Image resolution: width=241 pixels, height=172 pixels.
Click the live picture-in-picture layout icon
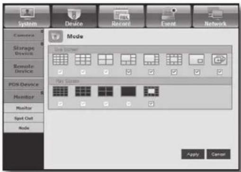[196, 59]
